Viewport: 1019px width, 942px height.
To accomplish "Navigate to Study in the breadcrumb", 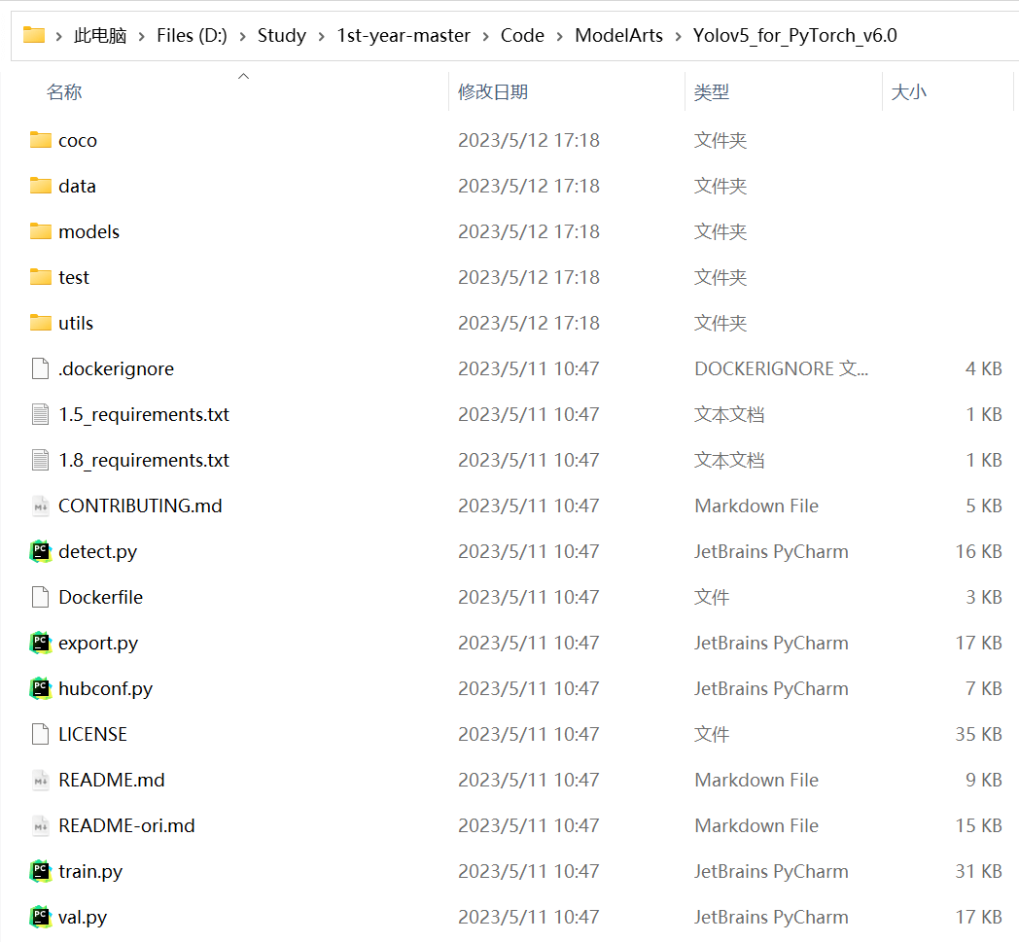I will pyautogui.click(x=281, y=36).
